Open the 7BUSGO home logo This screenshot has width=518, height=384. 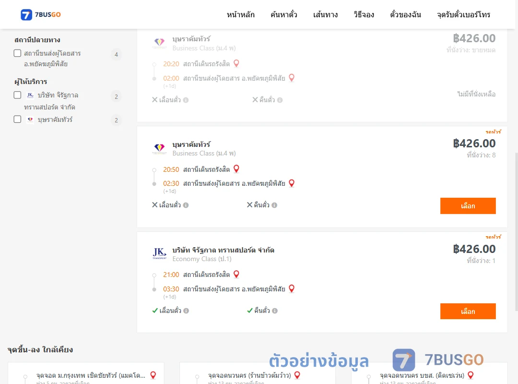pyautogui.click(x=41, y=14)
